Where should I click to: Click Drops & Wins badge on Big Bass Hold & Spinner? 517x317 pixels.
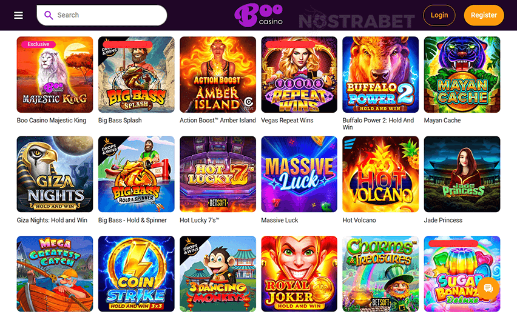(x=109, y=147)
